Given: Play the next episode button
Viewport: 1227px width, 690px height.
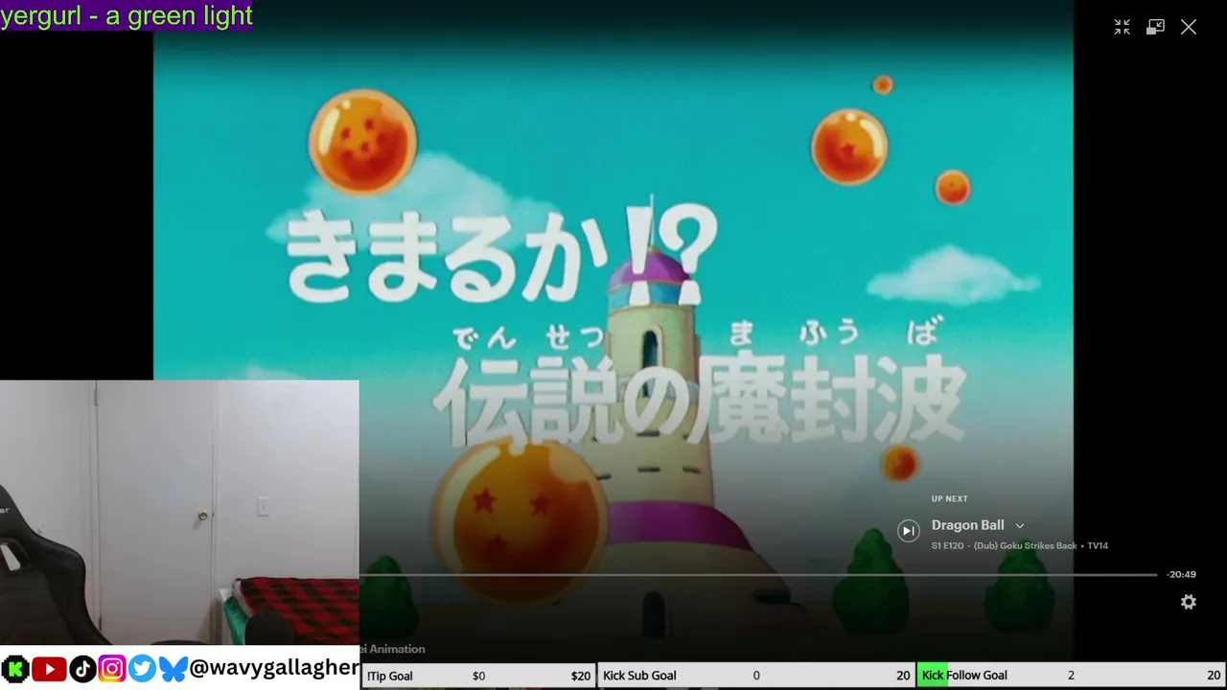Looking at the screenshot, I should coord(908,530).
